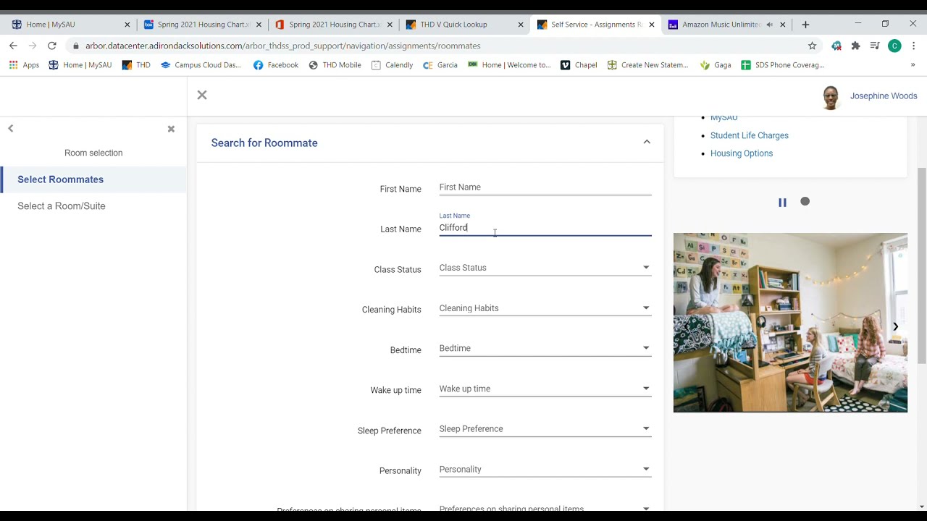Show more bookmarks with double chevron

click(913, 65)
